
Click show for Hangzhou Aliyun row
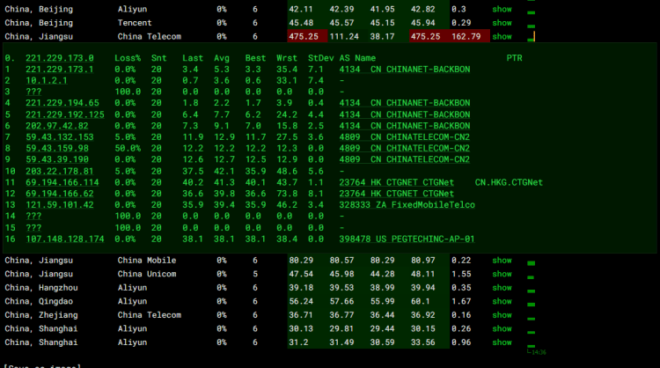click(502, 288)
